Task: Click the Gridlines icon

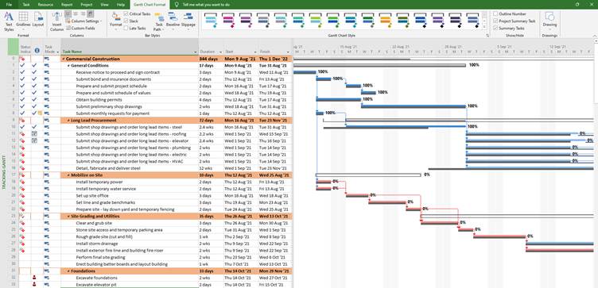Action: pos(23,21)
